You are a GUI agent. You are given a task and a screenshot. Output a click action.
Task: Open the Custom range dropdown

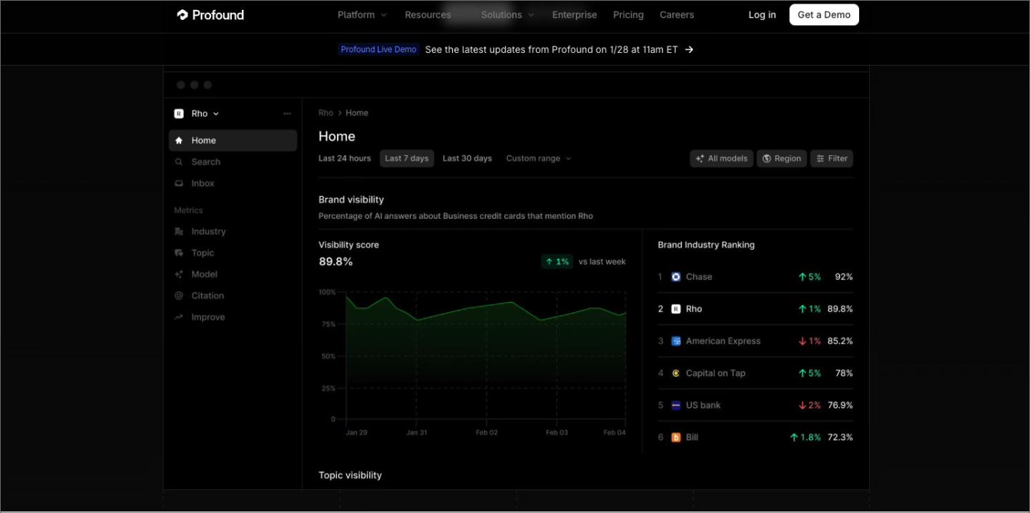pos(539,158)
